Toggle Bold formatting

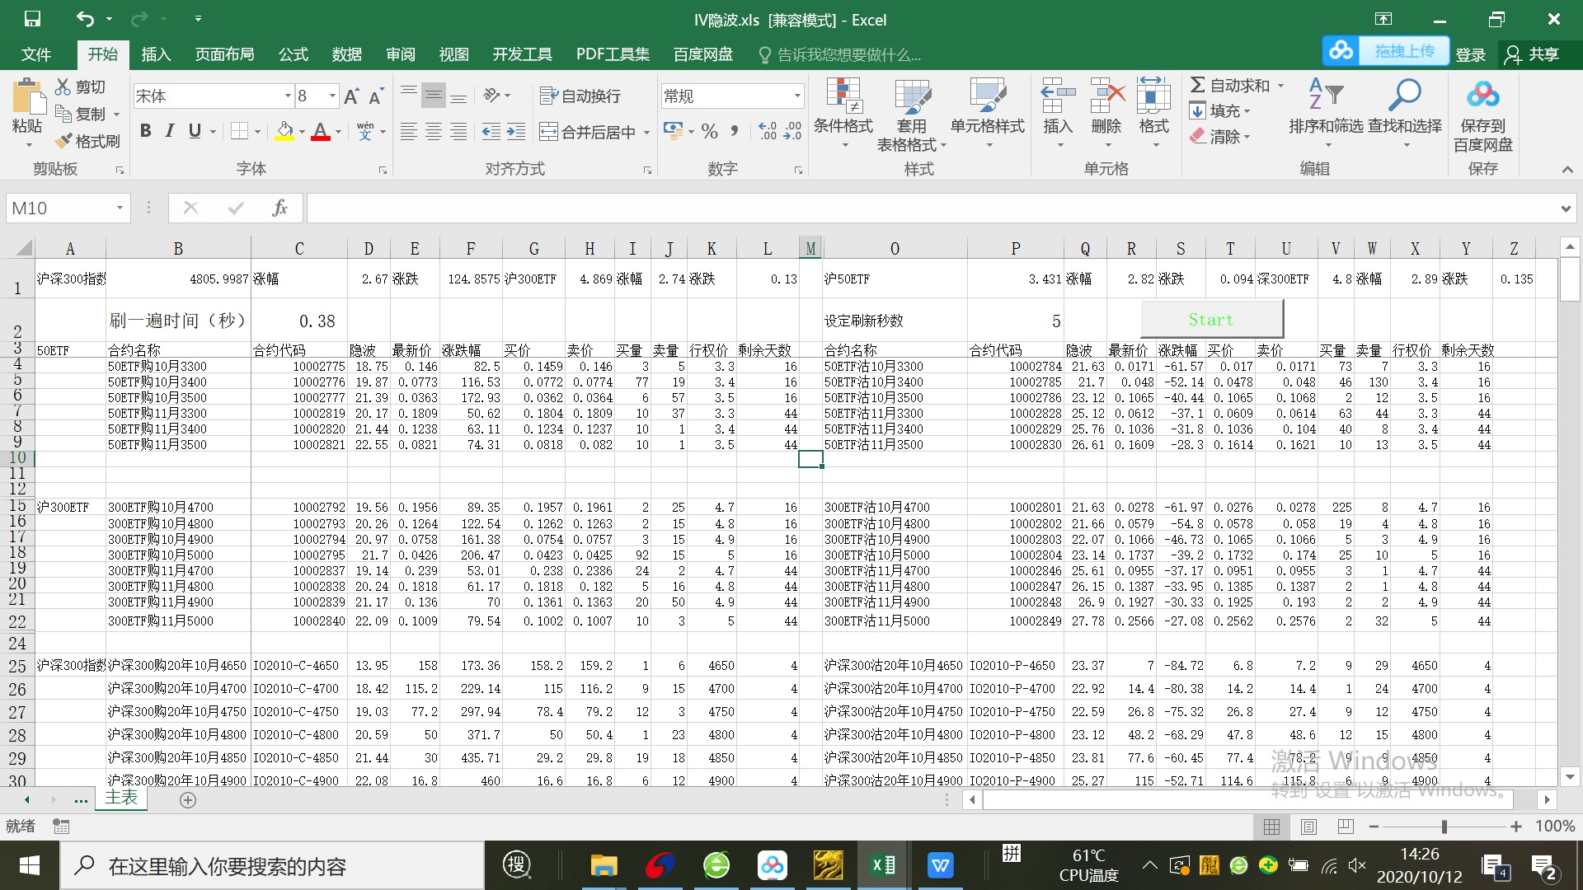pos(146,131)
